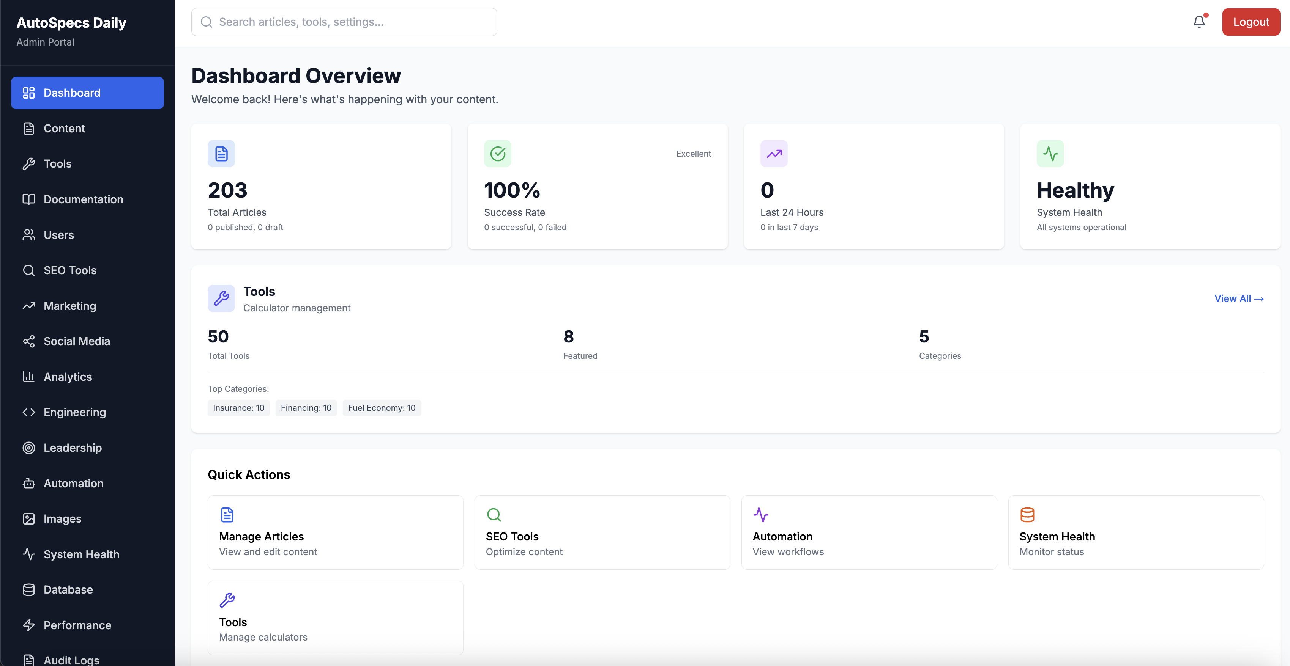Open the notification bell
1290x666 pixels.
[1199, 22]
